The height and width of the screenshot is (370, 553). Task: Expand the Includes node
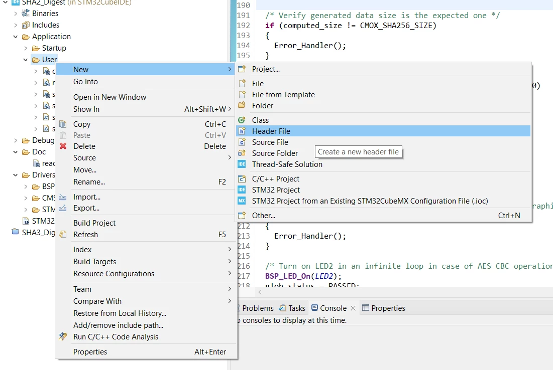point(15,26)
